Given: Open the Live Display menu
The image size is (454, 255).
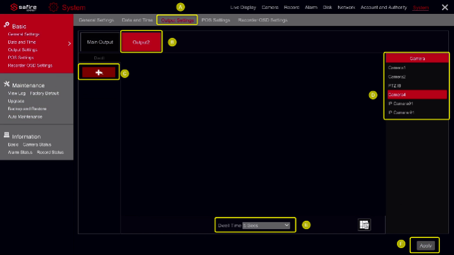Looking at the screenshot, I should click(x=243, y=8).
